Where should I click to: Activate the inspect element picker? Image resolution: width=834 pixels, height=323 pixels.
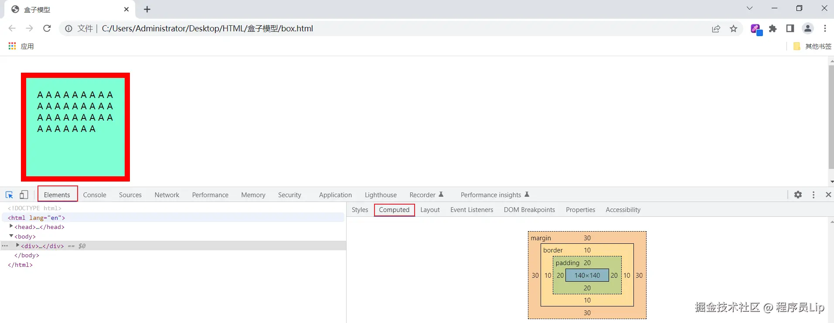coord(9,195)
